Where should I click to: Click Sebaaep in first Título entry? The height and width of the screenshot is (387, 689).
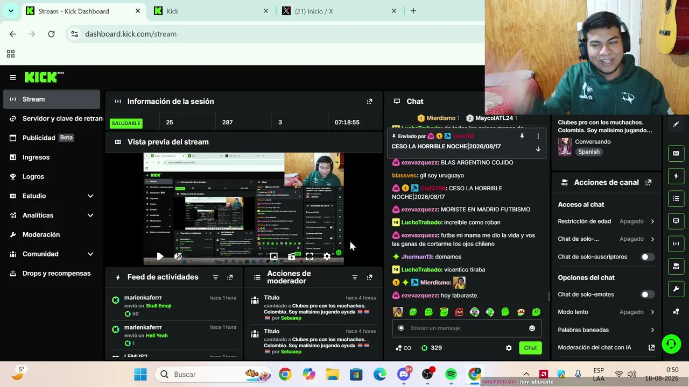pos(291,318)
